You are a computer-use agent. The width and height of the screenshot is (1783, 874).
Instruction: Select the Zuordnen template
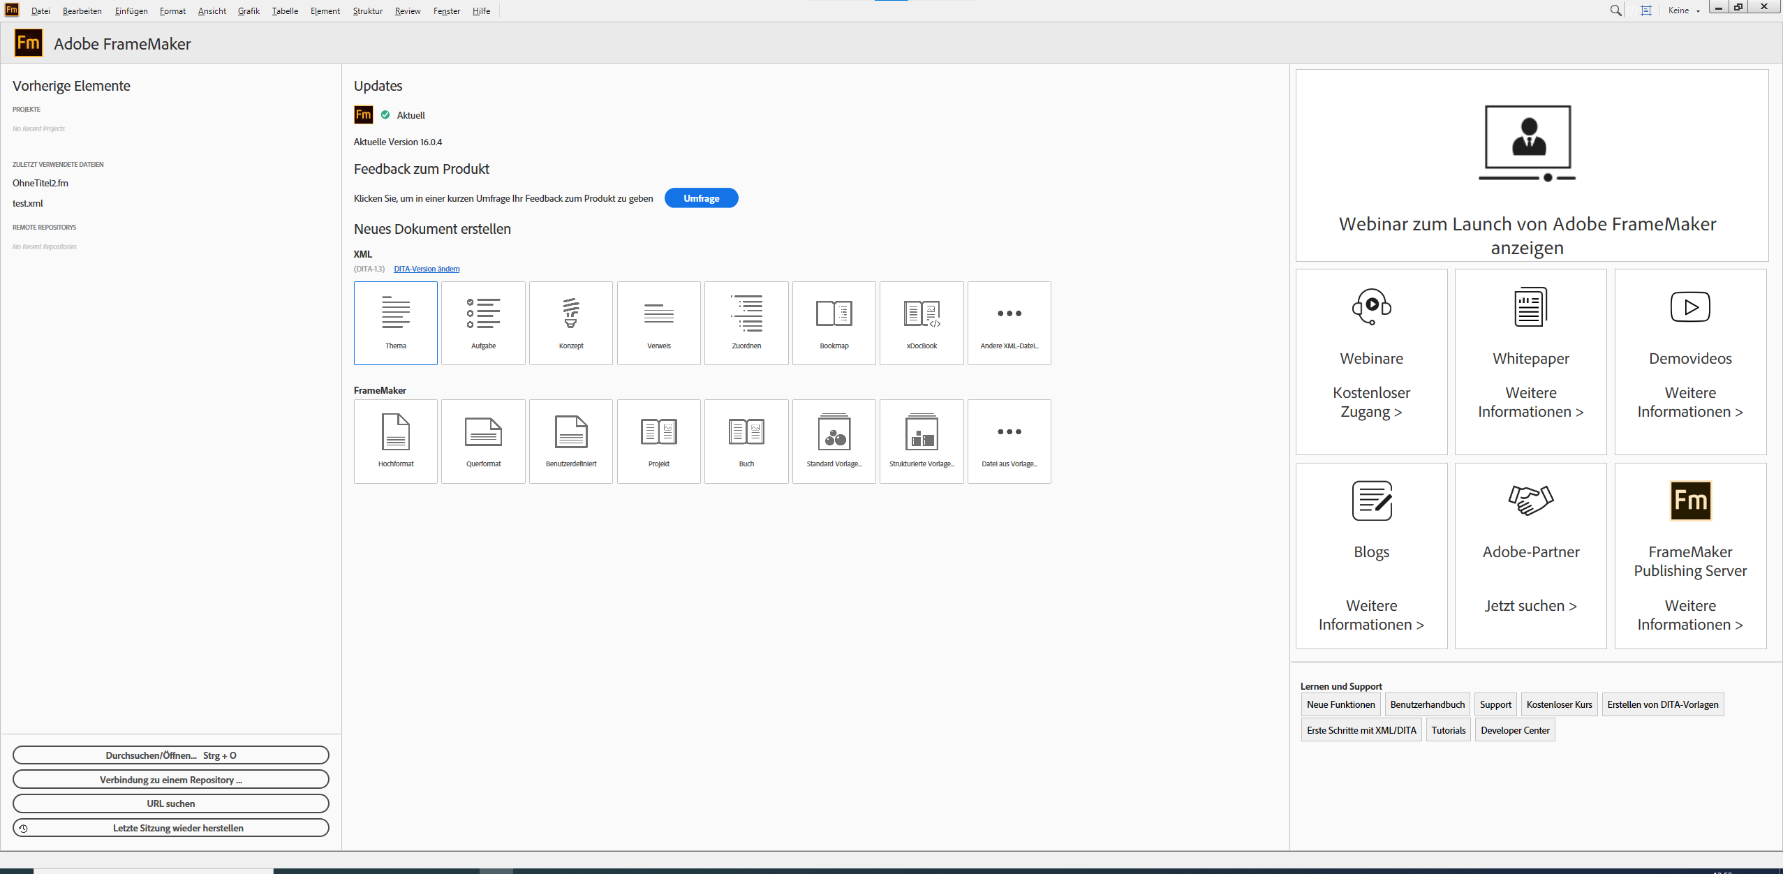click(746, 322)
